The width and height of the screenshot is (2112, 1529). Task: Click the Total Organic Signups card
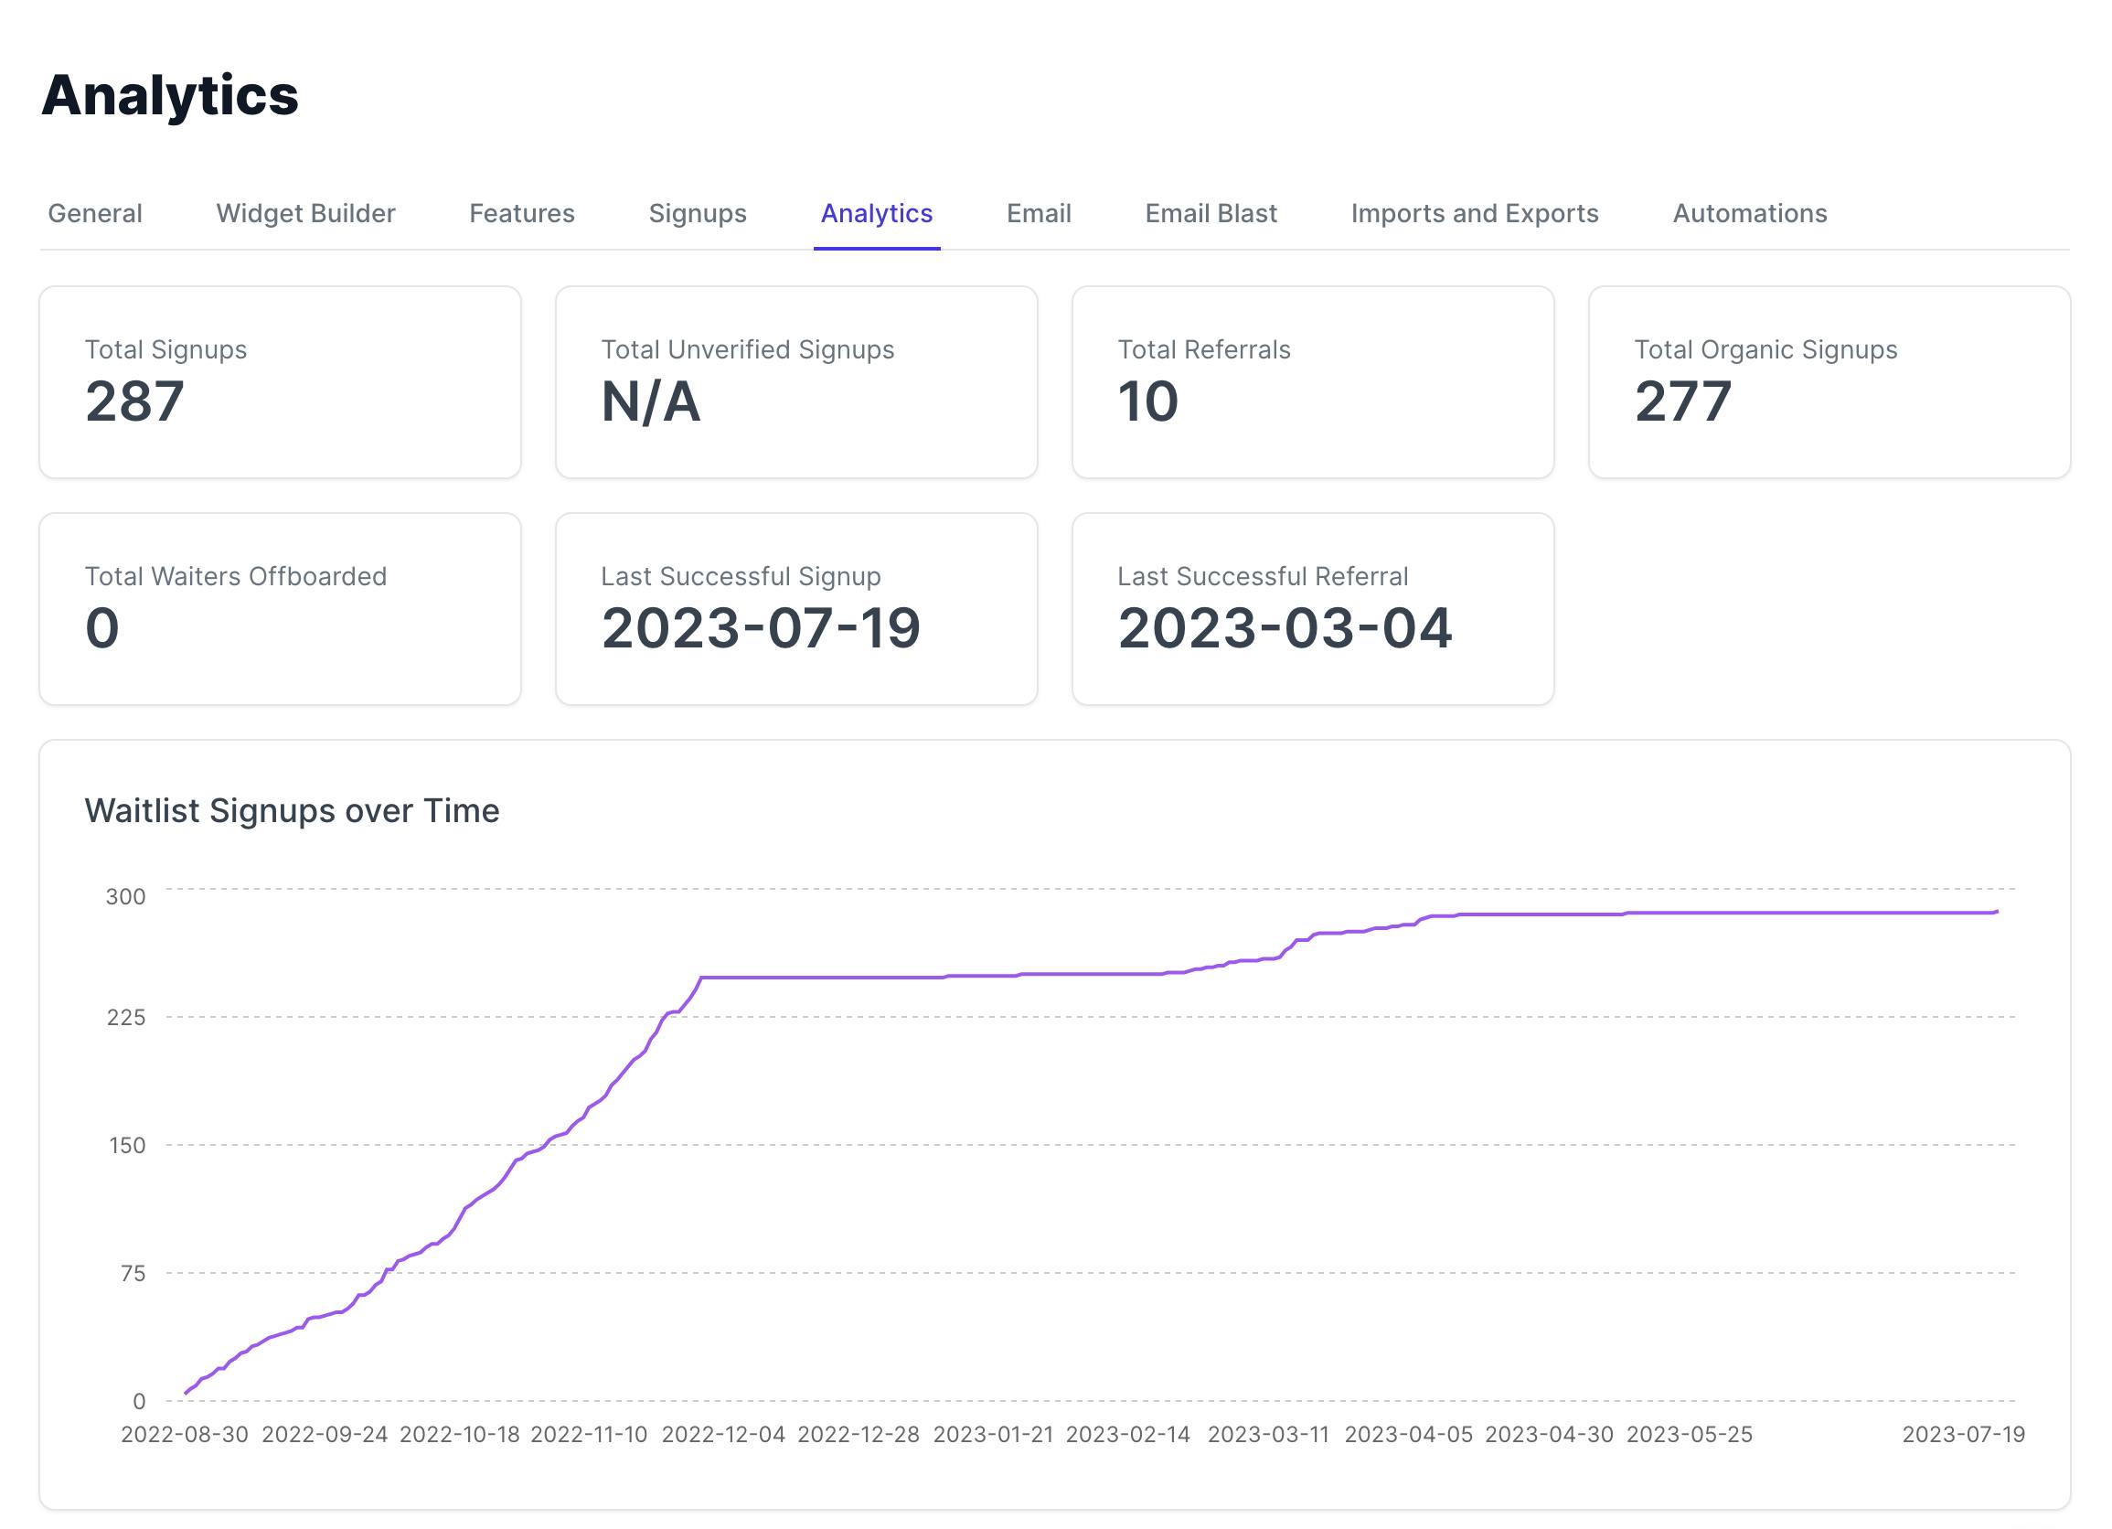click(x=1829, y=380)
